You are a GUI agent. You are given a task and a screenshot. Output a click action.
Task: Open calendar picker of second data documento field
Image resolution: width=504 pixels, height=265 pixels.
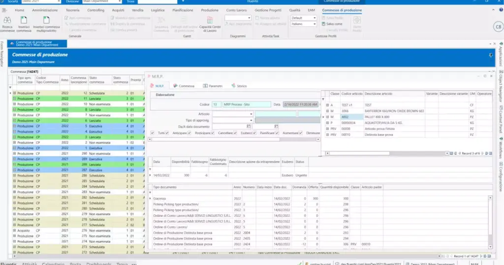coord(276,127)
